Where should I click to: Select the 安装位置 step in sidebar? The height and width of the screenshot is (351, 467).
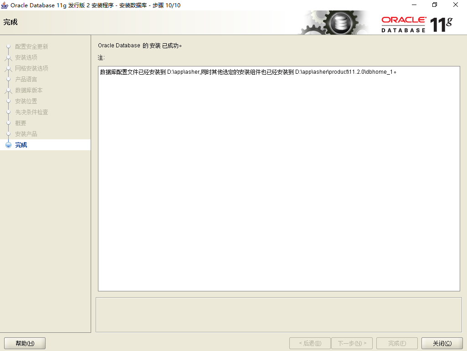[26, 101]
